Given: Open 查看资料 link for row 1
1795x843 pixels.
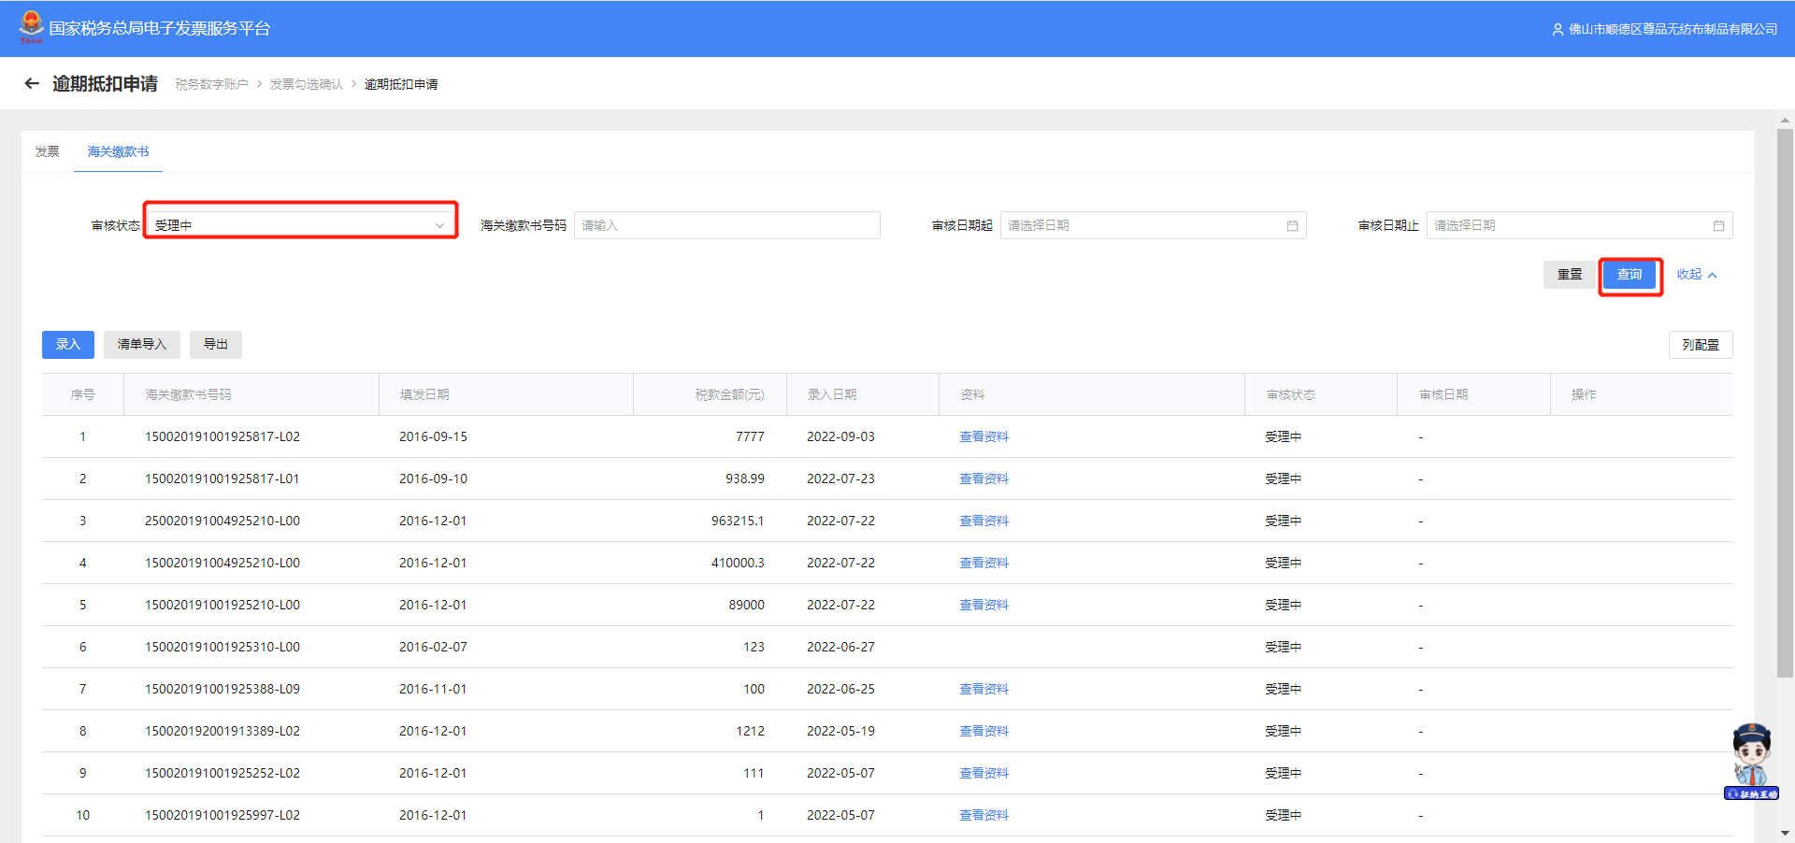Looking at the screenshot, I should click(x=984, y=437).
